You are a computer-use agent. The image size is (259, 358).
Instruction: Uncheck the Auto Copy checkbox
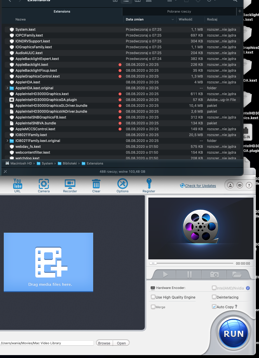214,307
